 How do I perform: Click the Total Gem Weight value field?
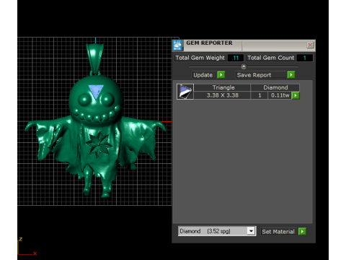(235, 58)
